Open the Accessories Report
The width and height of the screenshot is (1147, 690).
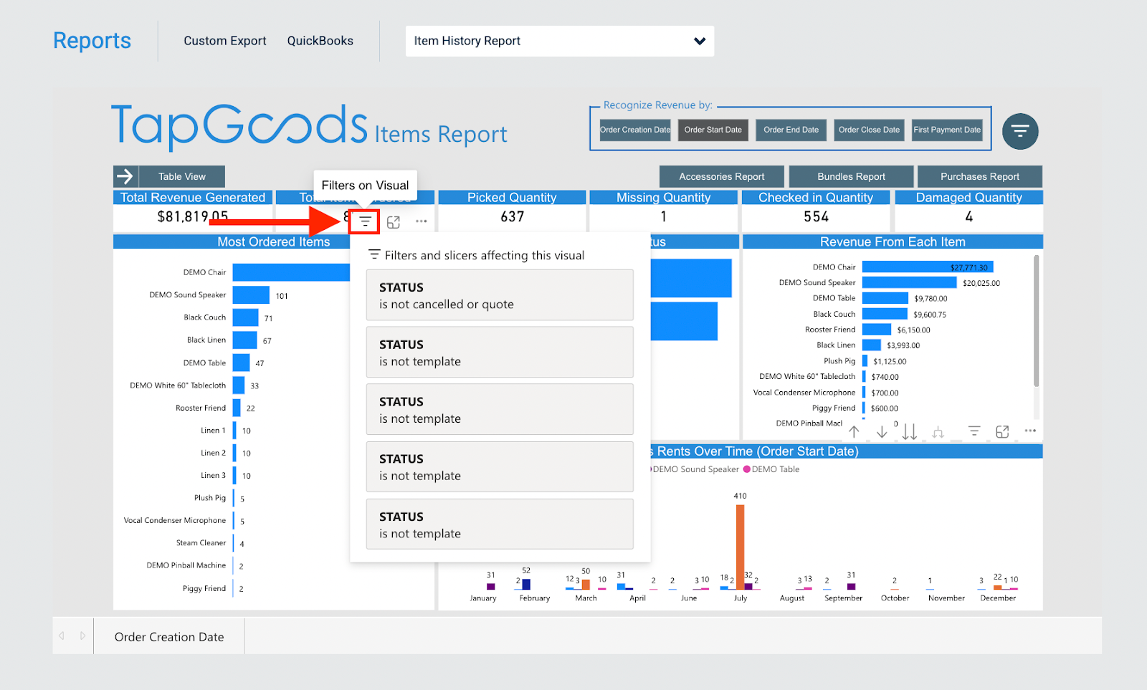tap(721, 176)
